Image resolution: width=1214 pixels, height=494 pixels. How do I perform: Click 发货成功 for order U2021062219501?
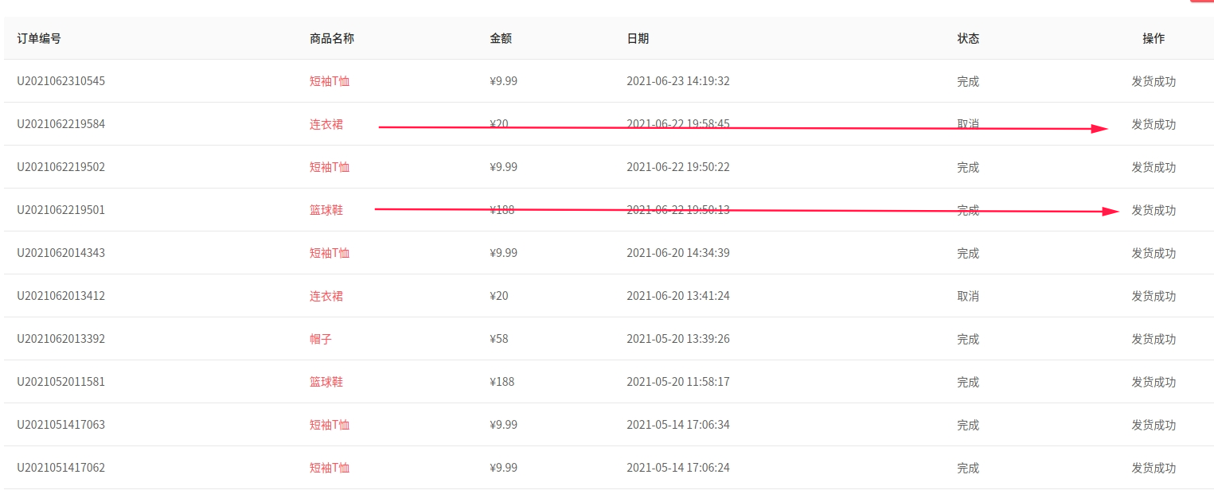click(1153, 210)
